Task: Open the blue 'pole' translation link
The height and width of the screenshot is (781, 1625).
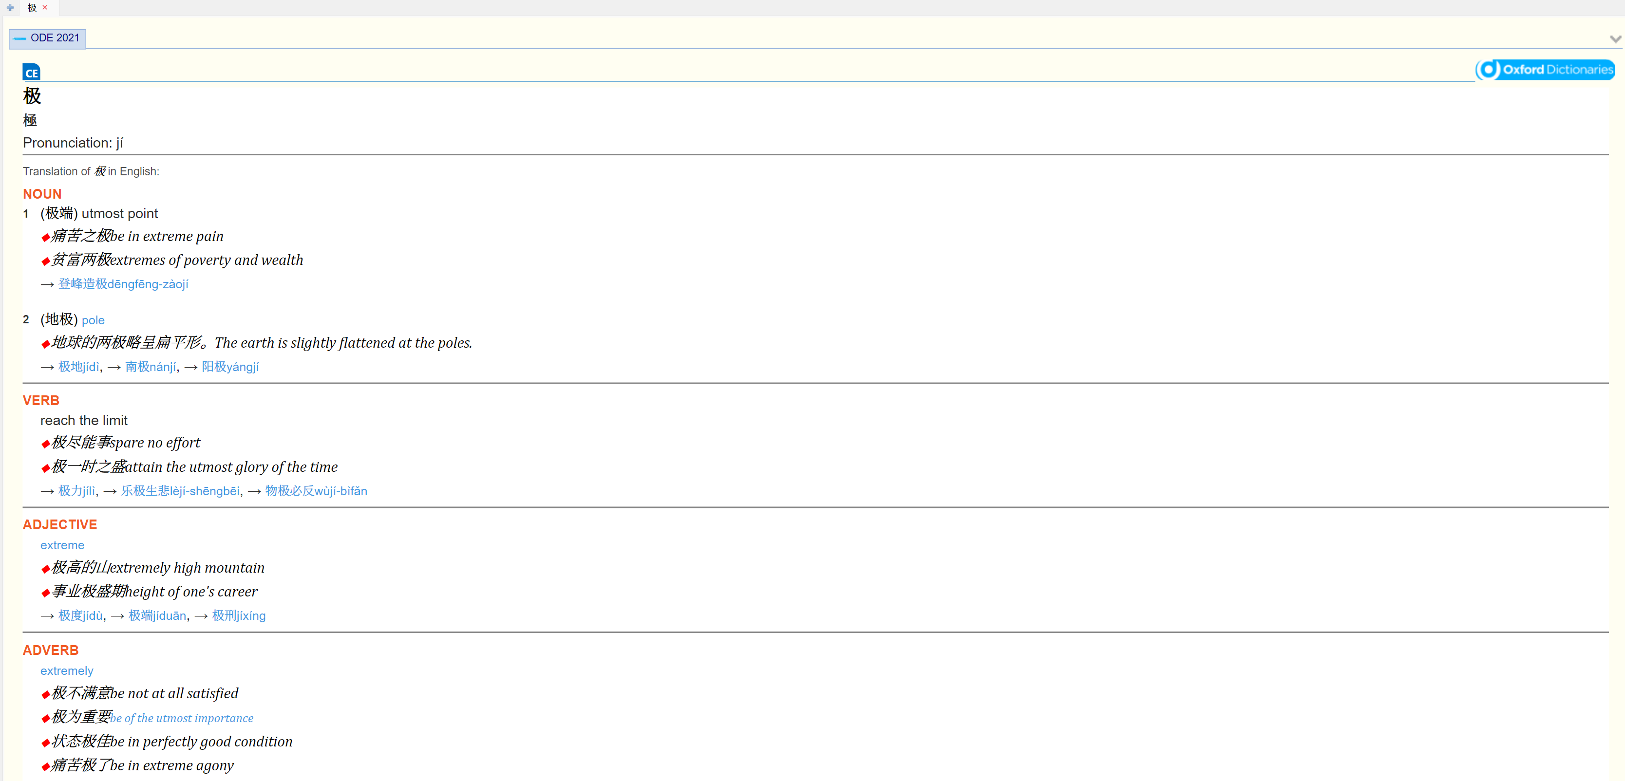Action: (93, 320)
